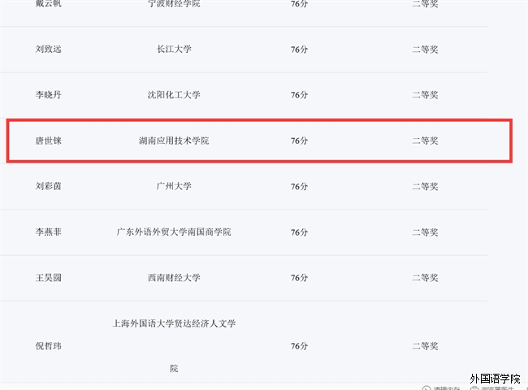
Task: Click the name 唐世铼 in highlighted row
Action: [x=49, y=141]
